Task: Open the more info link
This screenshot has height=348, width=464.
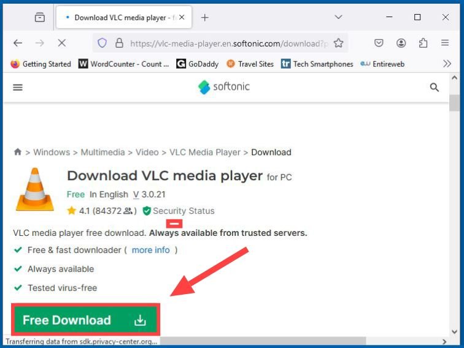Action: click(150, 250)
